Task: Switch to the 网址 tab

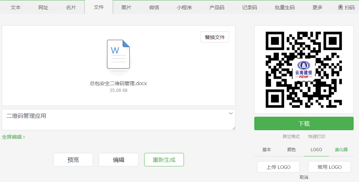Action: pos(43,7)
